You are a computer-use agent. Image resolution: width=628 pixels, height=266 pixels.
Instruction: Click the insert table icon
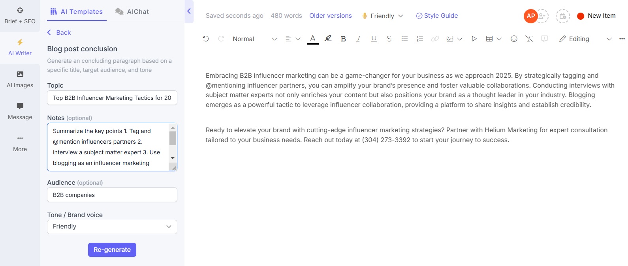point(489,39)
